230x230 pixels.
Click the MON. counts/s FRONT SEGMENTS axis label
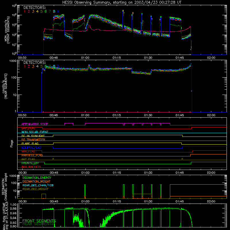tap(7, 30)
